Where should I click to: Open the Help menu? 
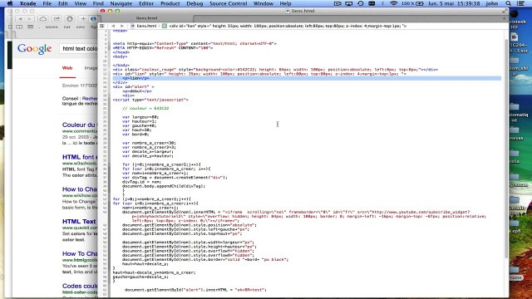point(285,3)
